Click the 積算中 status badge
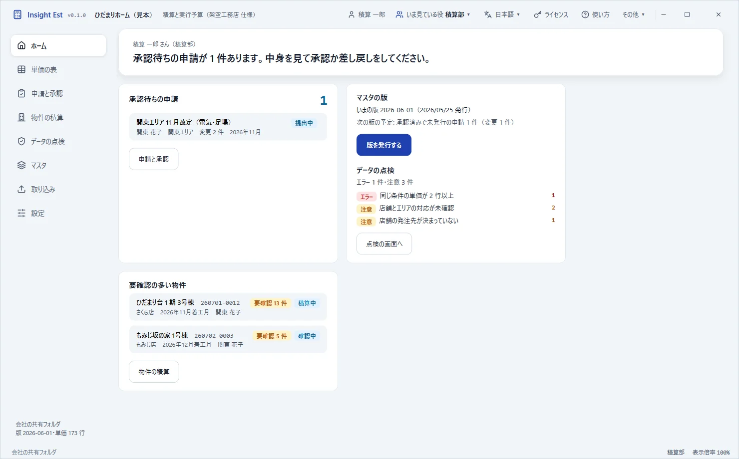 pyautogui.click(x=307, y=303)
